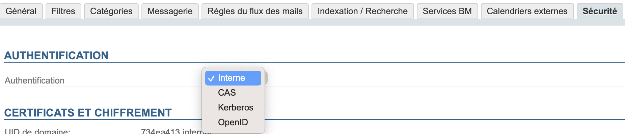This screenshot has width=625, height=134.
Task: Go to the Catégories tab
Action: point(111,11)
